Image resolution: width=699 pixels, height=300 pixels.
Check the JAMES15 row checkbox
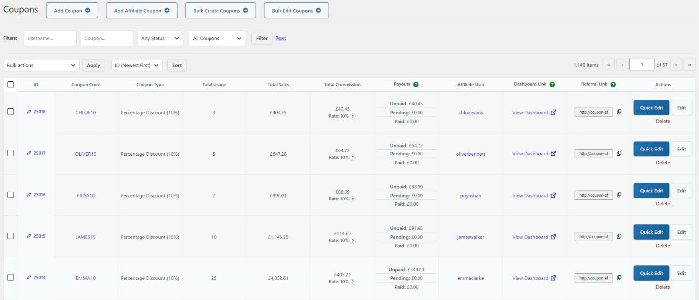coord(10,236)
